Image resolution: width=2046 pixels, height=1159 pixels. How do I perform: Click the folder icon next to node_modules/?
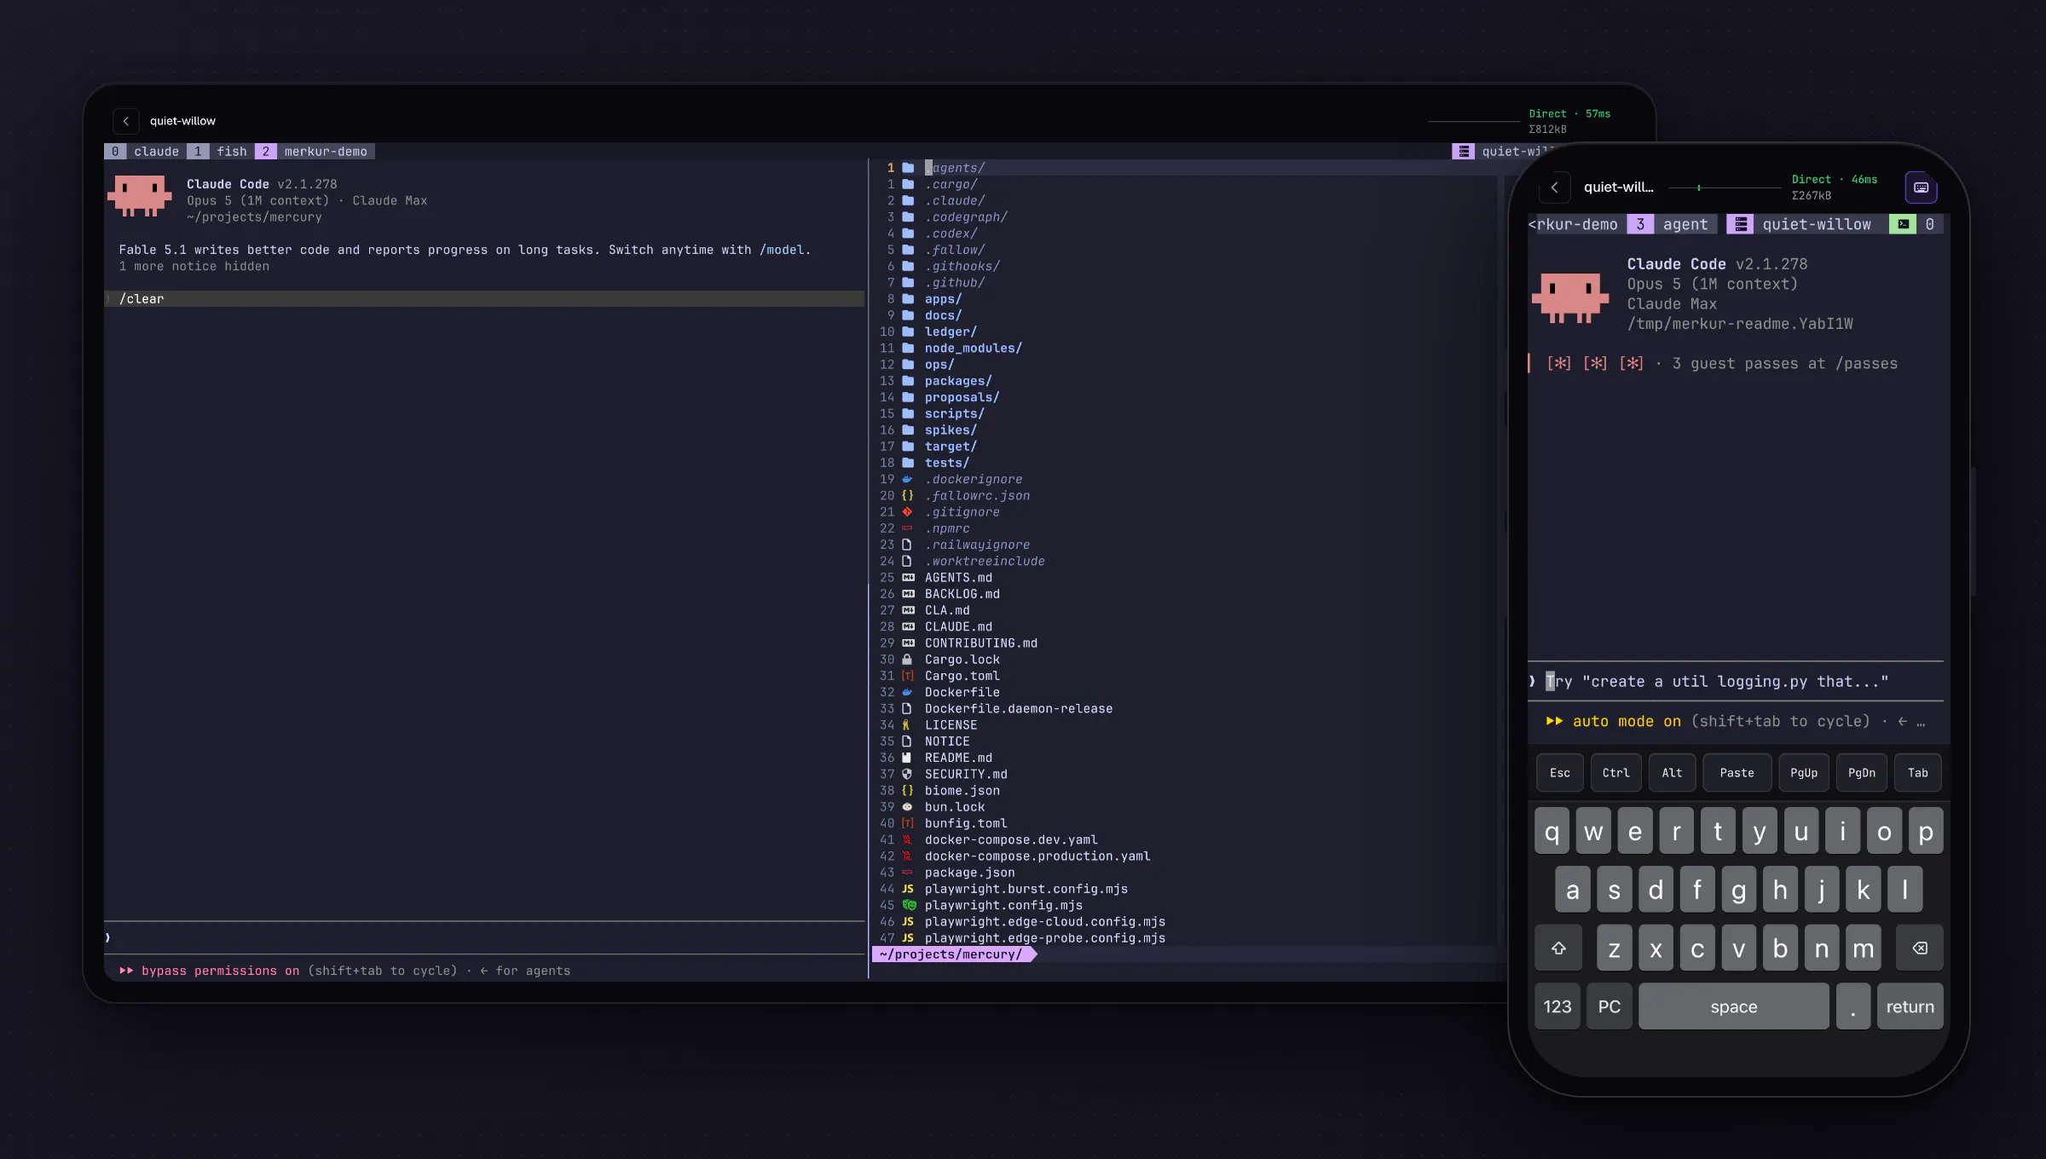[x=908, y=349]
